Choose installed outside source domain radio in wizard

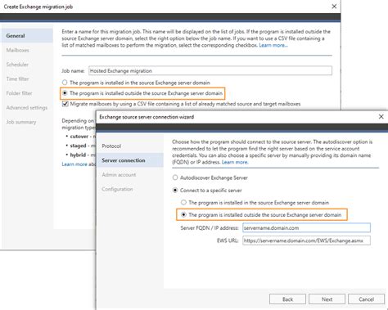click(x=183, y=215)
